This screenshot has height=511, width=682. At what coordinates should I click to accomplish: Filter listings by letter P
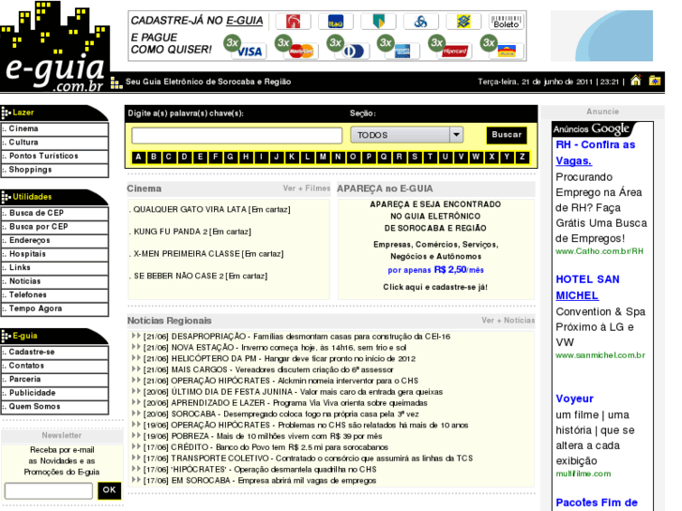[x=369, y=157]
